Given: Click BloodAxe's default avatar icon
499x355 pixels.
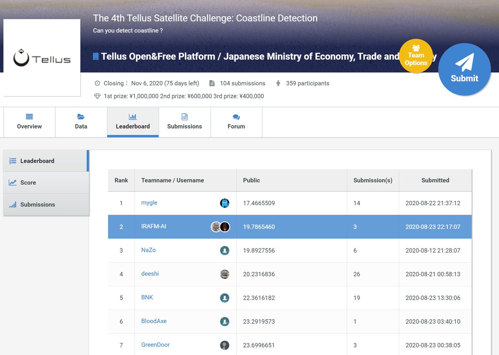Looking at the screenshot, I should (x=225, y=321).
